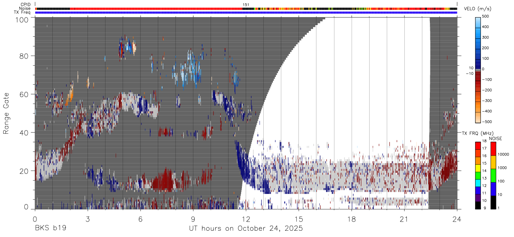This screenshot has width=514, height=237.
Task: Click the Noise row label
Action: tap(25, 8)
